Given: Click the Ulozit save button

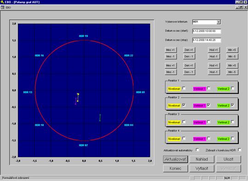Looking at the screenshot, I should click(228, 159).
